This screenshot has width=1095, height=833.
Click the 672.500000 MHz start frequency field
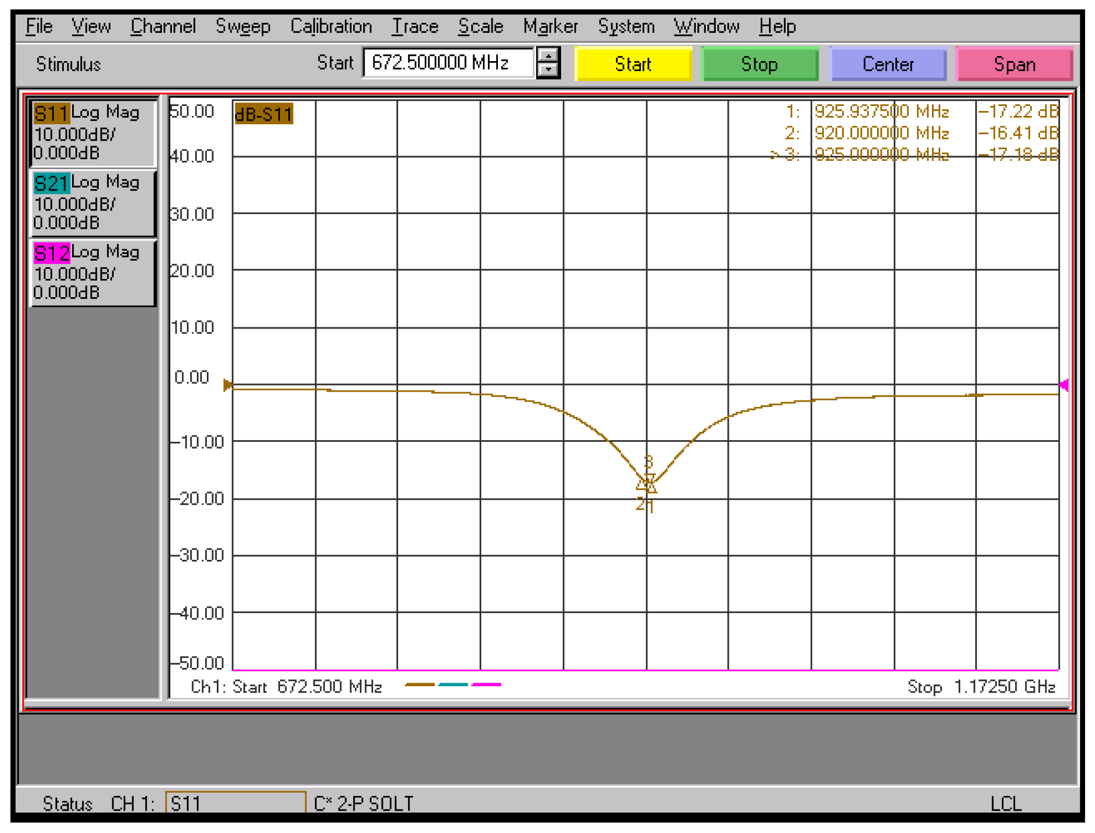click(448, 63)
